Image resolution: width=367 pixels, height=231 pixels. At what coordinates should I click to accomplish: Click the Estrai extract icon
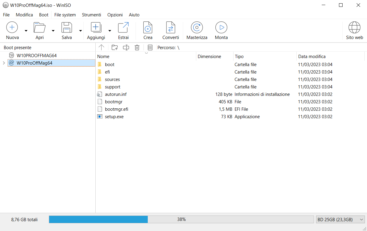[123, 27]
